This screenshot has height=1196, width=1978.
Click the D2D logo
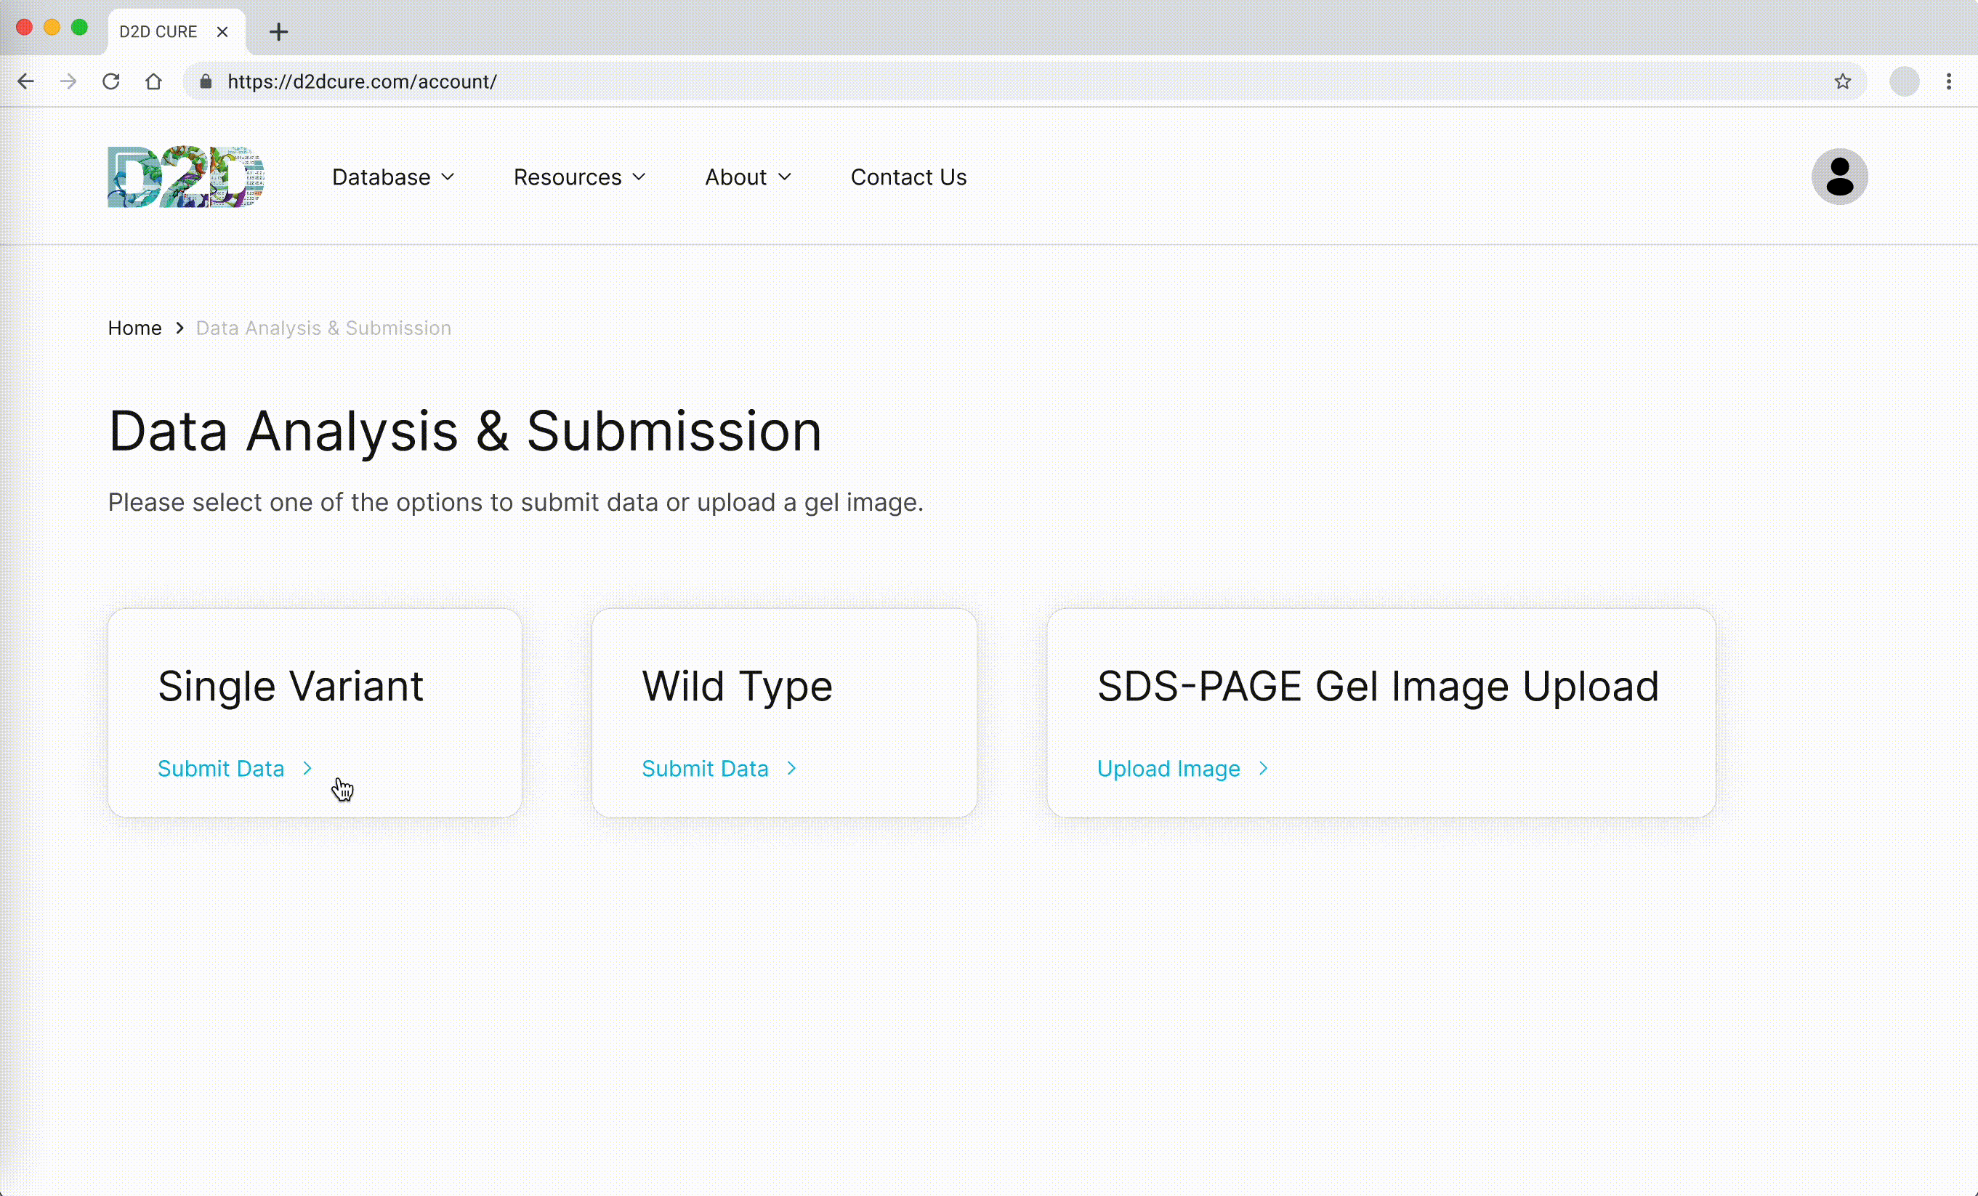coord(185,177)
